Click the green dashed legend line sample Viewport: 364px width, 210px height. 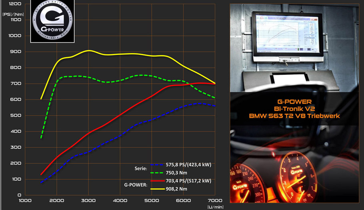[157, 173]
